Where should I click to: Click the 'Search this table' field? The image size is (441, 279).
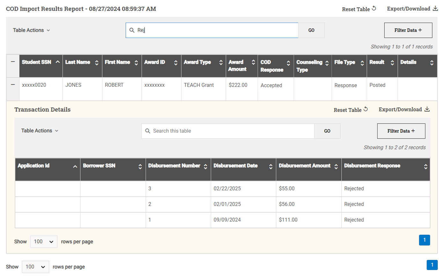tap(228, 131)
